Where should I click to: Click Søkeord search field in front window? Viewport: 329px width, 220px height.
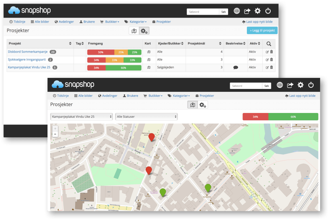click(x=246, y=86)
